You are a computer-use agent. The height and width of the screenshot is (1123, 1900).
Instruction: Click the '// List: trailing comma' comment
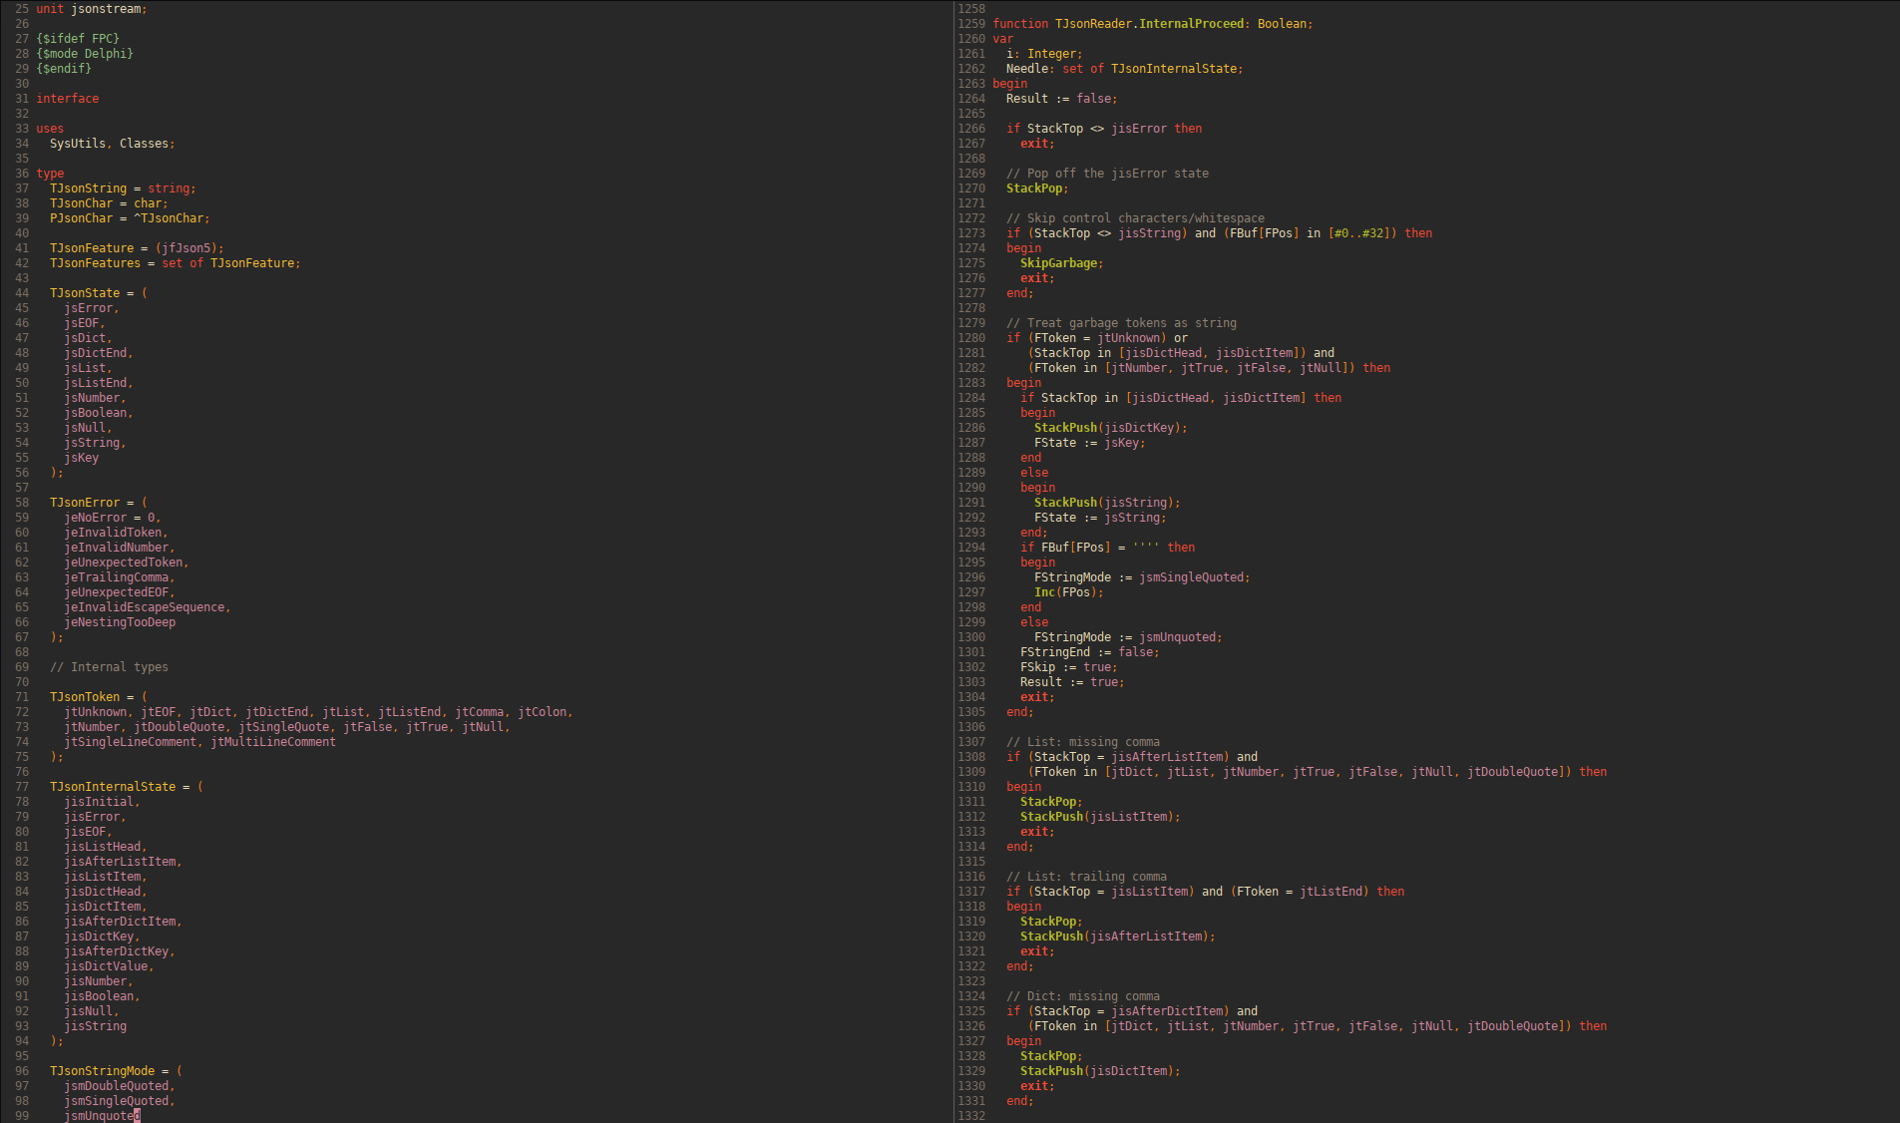[x=1086, y=877]
